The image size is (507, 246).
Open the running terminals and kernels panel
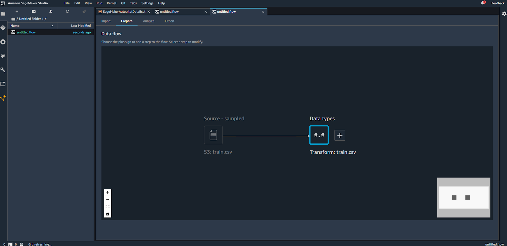point(3,42)
